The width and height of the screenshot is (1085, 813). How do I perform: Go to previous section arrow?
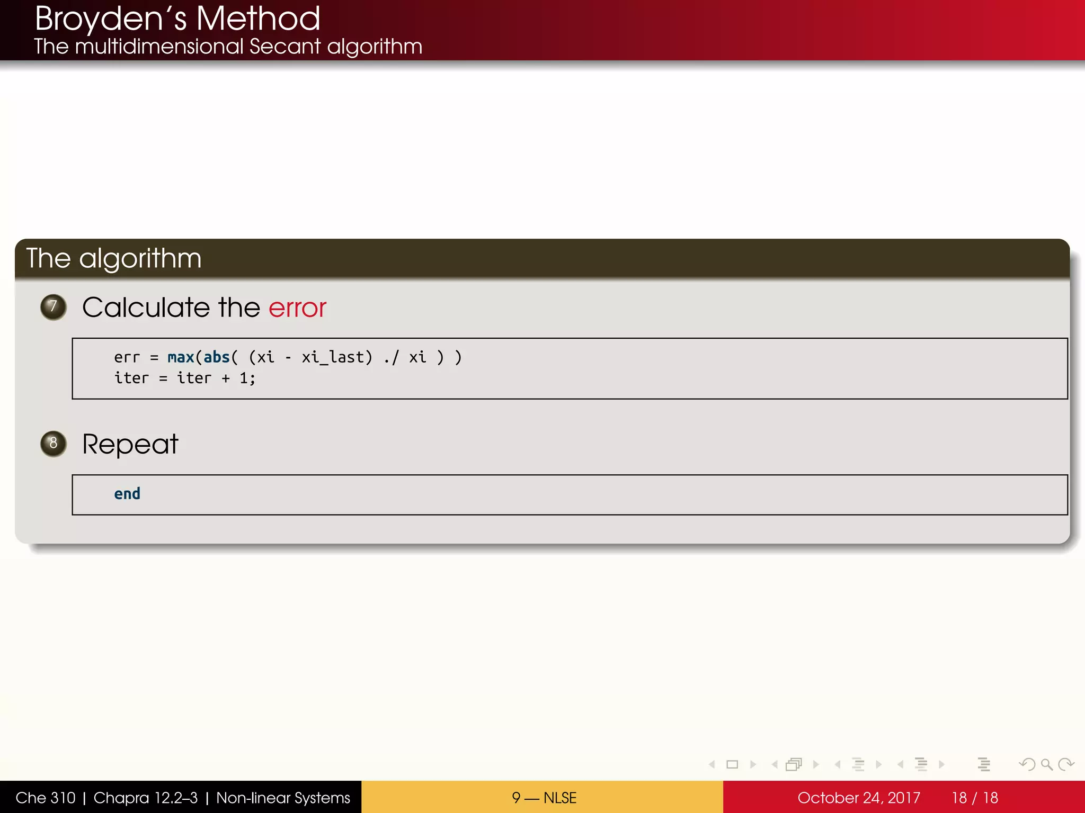pos(901,764)
